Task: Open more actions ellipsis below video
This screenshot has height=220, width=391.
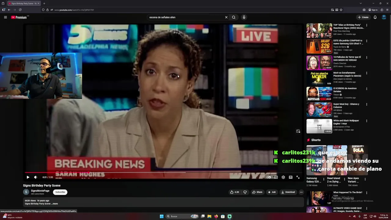Action: pos(301,192)
